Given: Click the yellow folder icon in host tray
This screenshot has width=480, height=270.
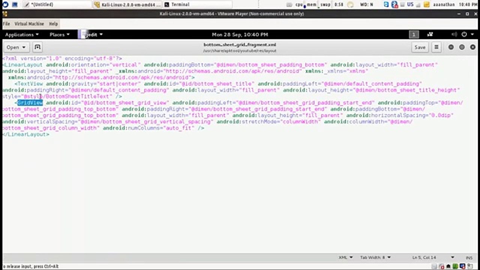Looking at the screenshot, I should click(x=427, y=4).
